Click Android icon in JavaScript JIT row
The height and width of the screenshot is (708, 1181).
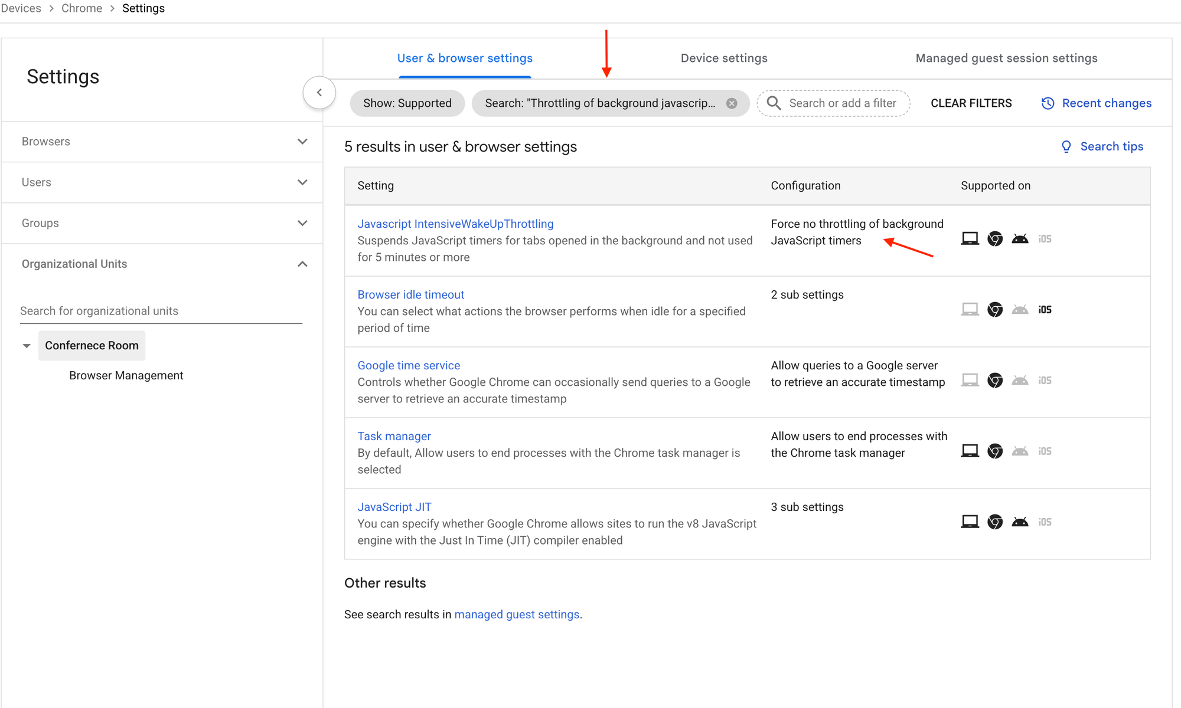pyautogui.click(x=1020, y=522)
